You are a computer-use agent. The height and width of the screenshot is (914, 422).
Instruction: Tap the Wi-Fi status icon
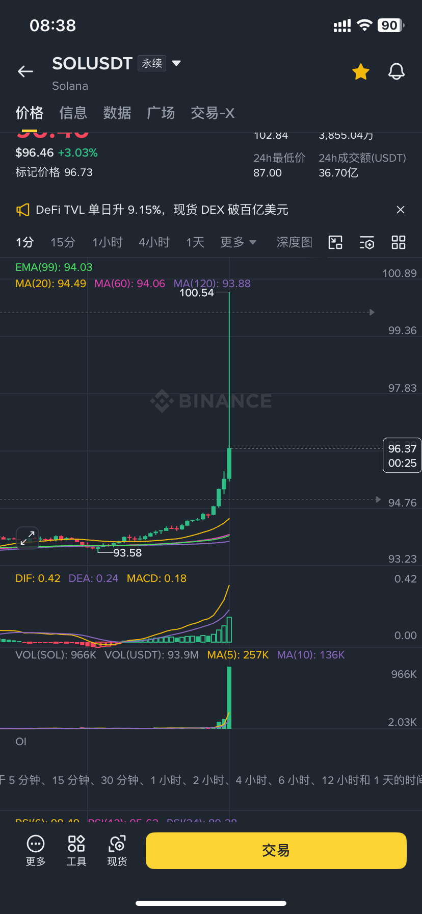364,26
